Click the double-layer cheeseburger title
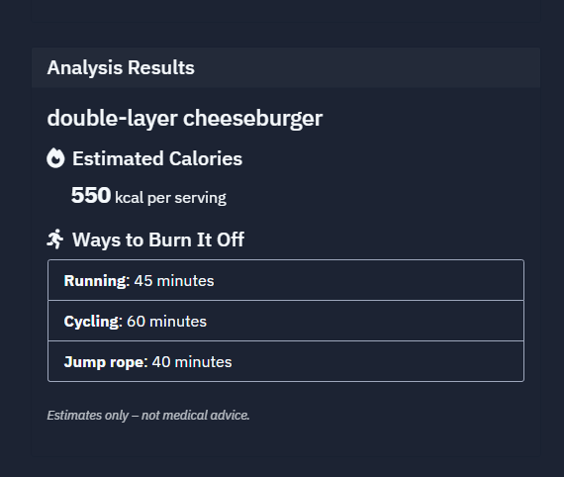The image size is (564, 477). [x=185, y=119]
